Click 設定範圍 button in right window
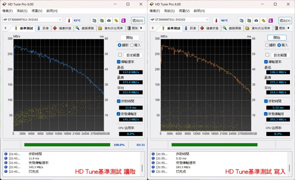 (280, 55)
